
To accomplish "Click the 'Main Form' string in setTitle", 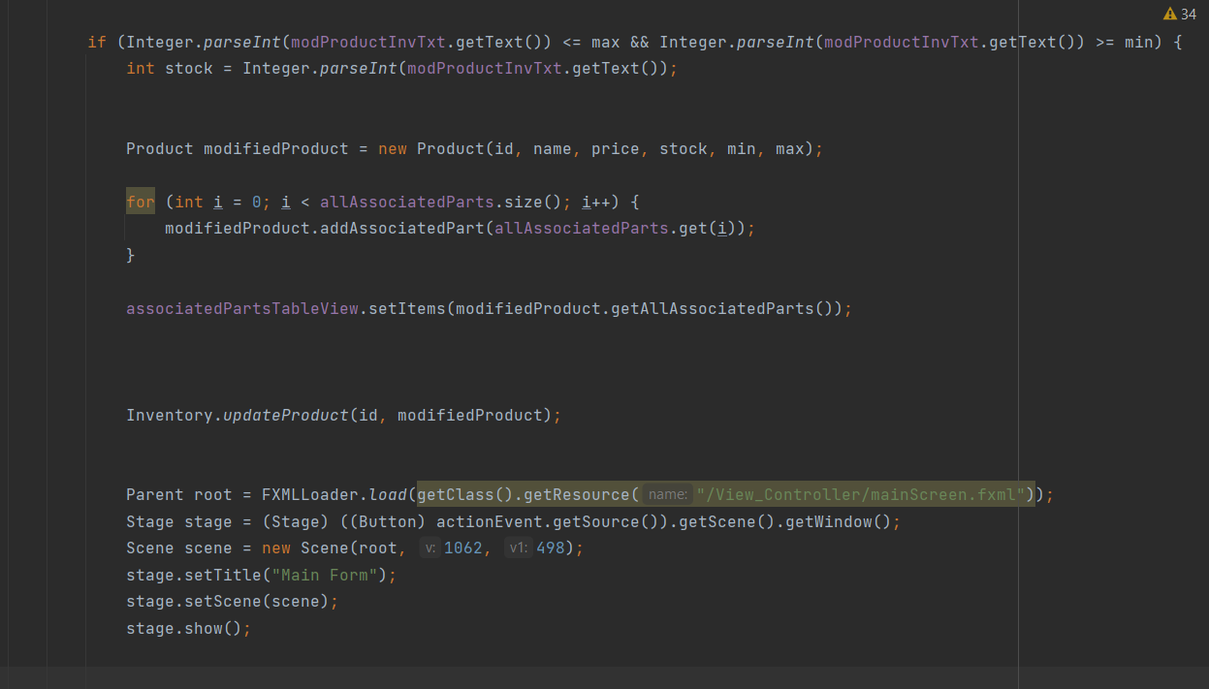I will (324, 575).
